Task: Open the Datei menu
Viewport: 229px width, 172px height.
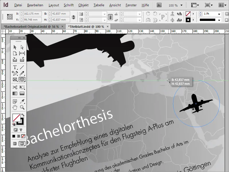Action: click(x=18, y=5)
